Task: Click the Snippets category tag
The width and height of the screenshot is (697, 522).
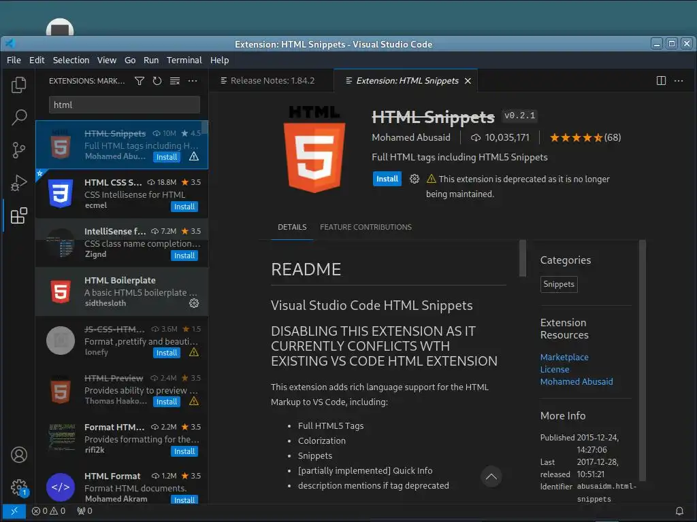Action: (x=559, y=284)
